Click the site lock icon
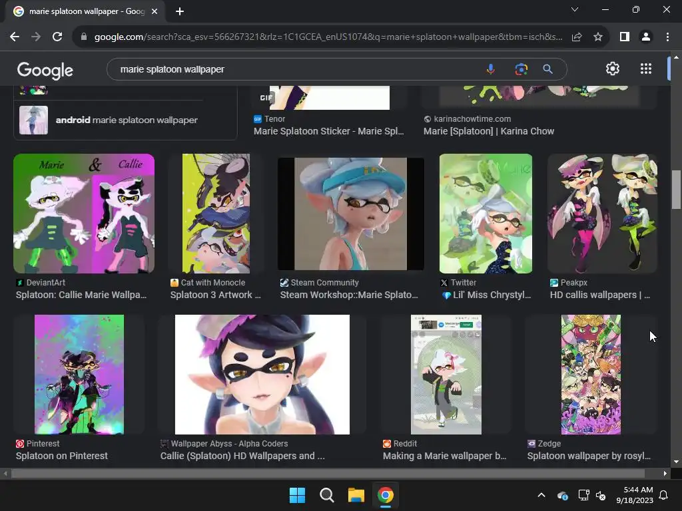This screenshot has width=682, height=511. [x=84, y=37]
